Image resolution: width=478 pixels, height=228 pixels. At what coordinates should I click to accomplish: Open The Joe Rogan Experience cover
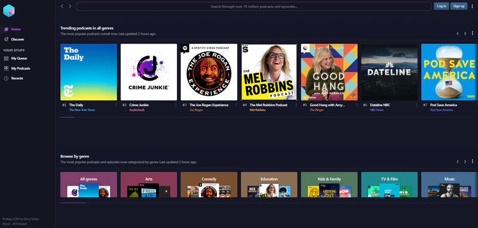pyautogui.click(x=209, y=72)
